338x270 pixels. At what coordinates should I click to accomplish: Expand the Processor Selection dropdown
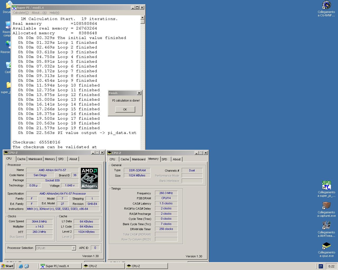point(74,248)
